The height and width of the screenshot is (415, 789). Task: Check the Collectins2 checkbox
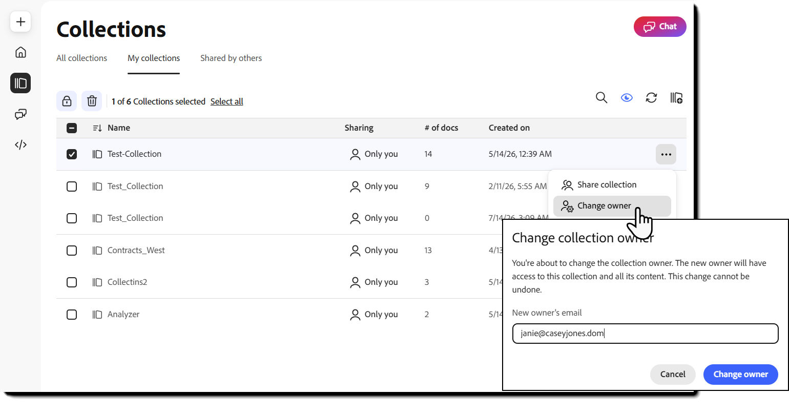click(72, 282)
